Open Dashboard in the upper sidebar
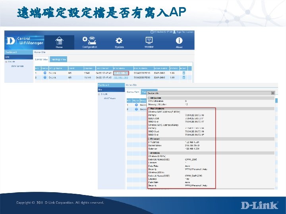This screenshot has height=214, width=286. tap(19, 52)
